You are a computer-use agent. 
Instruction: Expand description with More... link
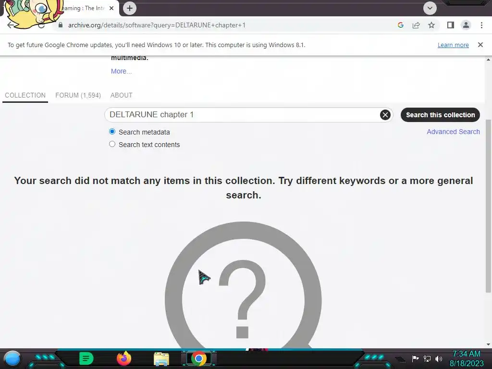coord(121,71)
